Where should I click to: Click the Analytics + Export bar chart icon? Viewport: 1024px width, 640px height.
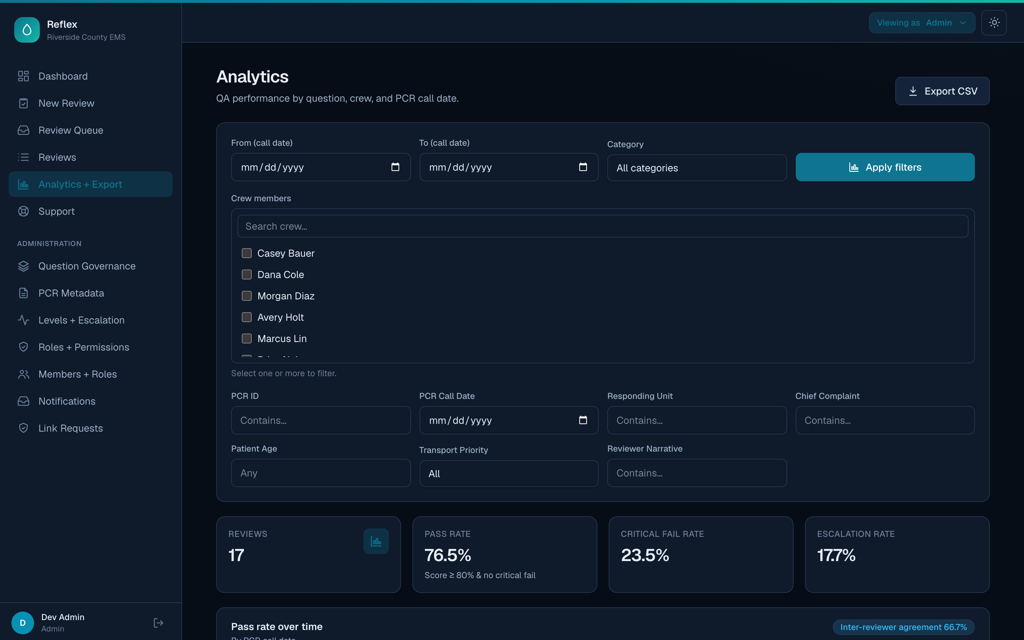click(23, 185)
